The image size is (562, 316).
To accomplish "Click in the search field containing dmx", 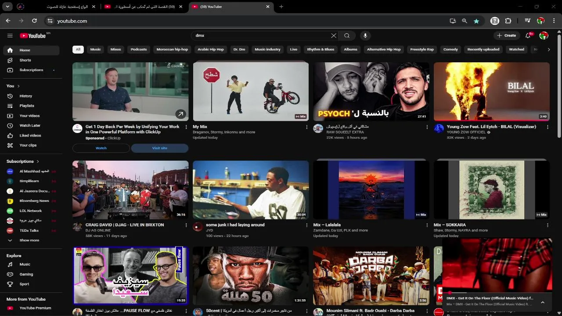I will pyautogui.click(x=261, y=36).
